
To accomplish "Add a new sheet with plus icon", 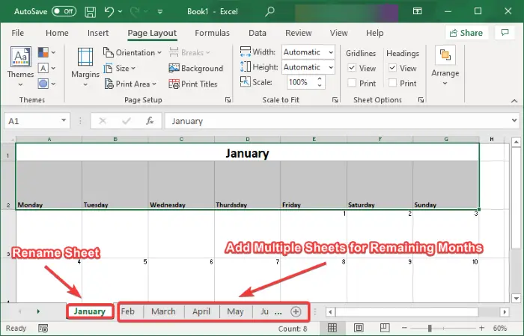I will click(x=296, y=311).
